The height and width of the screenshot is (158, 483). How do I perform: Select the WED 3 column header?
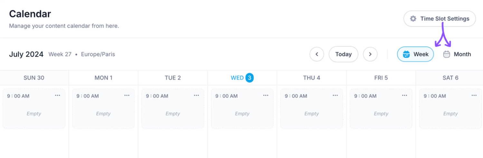click(242, 78)
